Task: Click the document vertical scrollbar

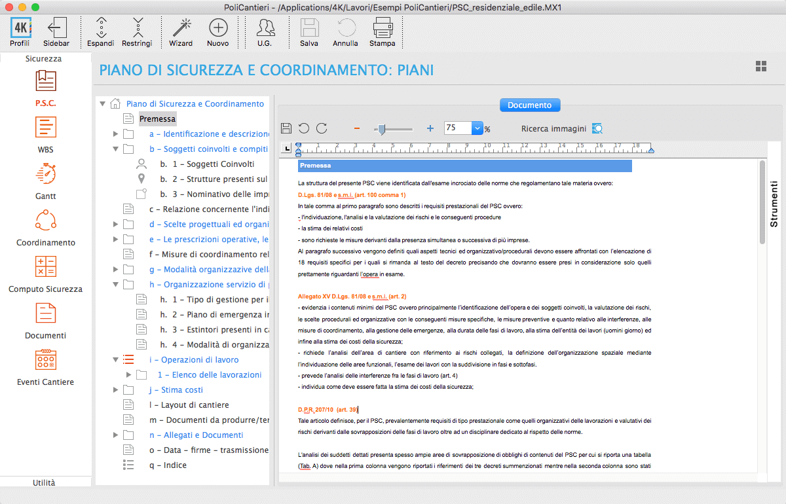Action: point(762,203)
